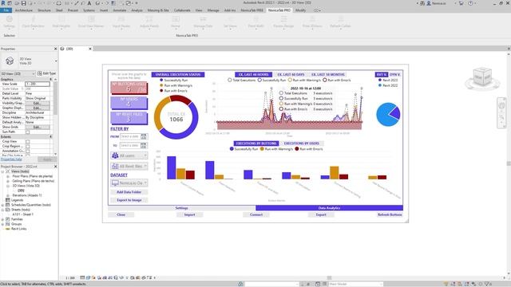Click the Groups icon in Project Browser
Screen dimensions: 511x287
coord(8,224)
